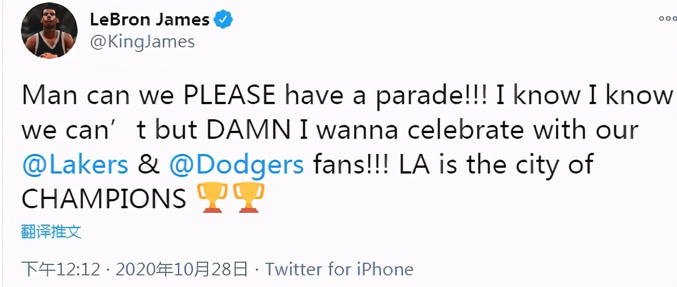Image resolution: width=677 pixels, height=287 pixels.
Task: Click the 翻译推文 translate tweet link
Action: [51, 232]
